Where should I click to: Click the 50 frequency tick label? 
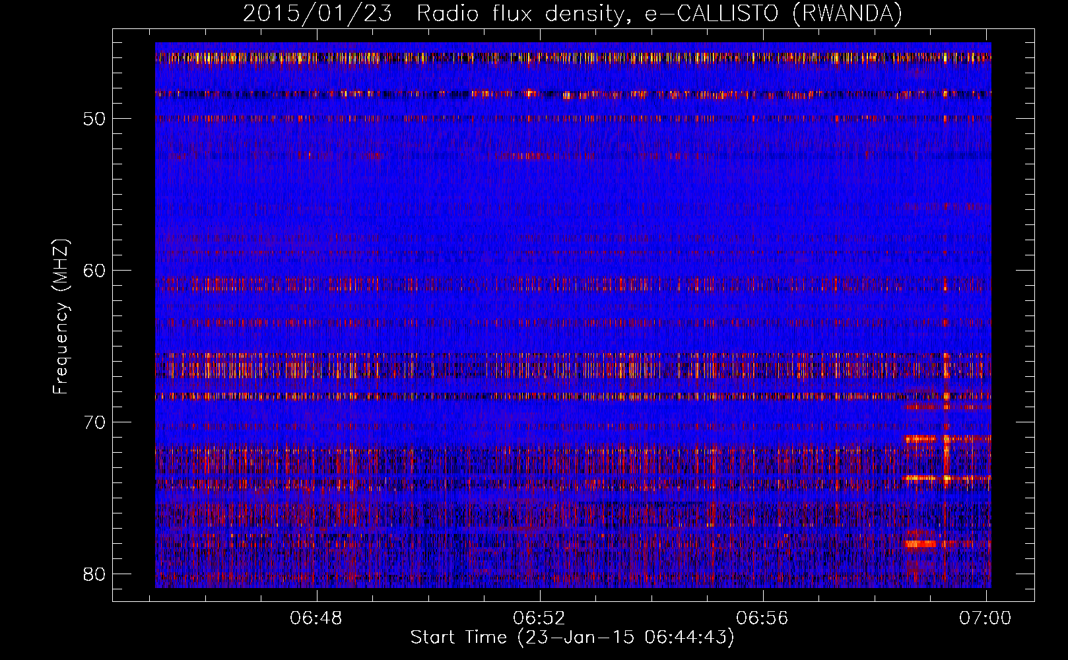click(x=94, y=119)
